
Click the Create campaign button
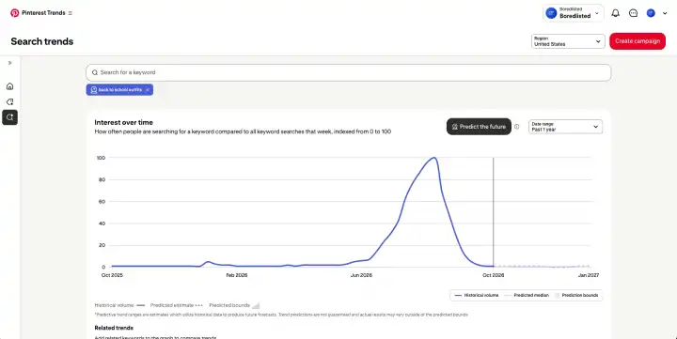pos(638,41)
